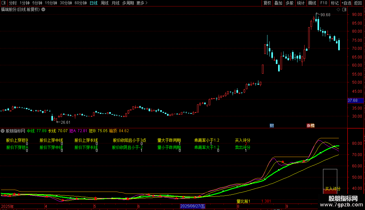Image resolution: width=365 pixels, height=210 pixels.
Task: Click the diamond marker icon above the chart
Action: 338,10
